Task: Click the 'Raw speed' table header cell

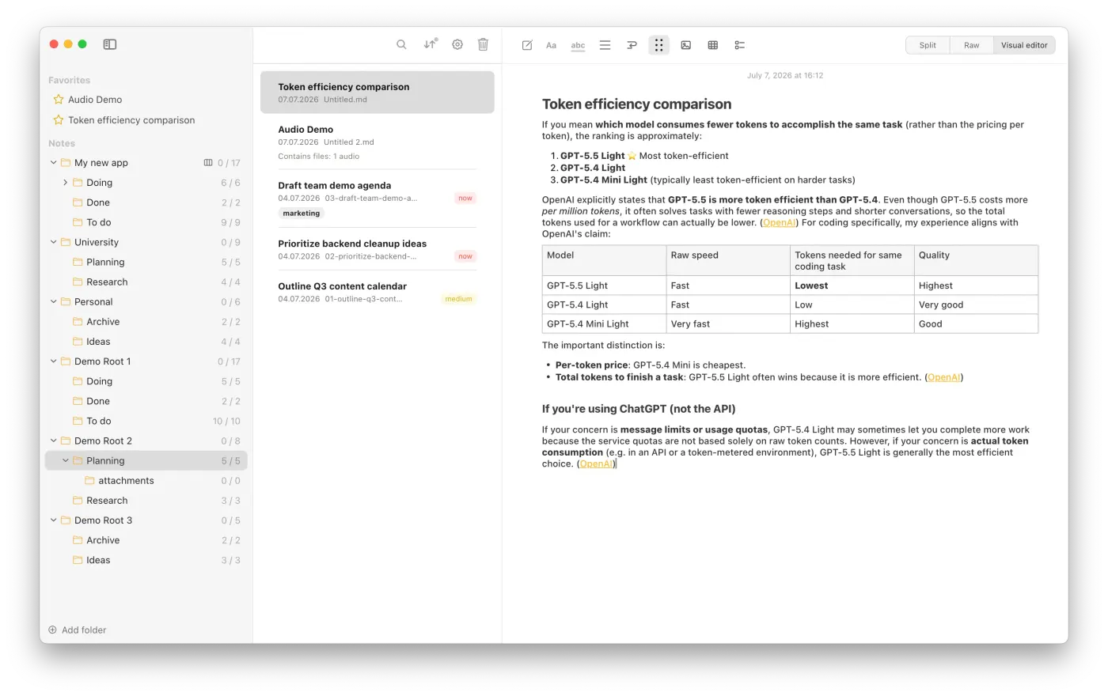Action: click(x=728, y=260)
